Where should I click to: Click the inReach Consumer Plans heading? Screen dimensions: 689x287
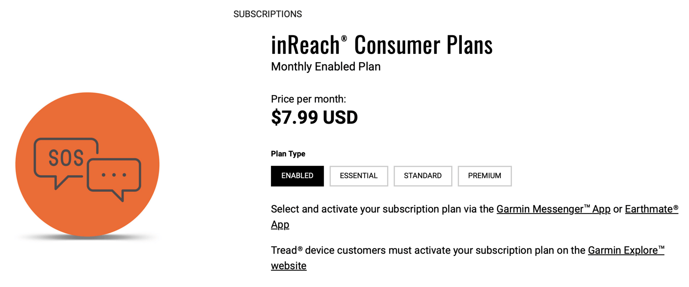(x=381, y=46)
